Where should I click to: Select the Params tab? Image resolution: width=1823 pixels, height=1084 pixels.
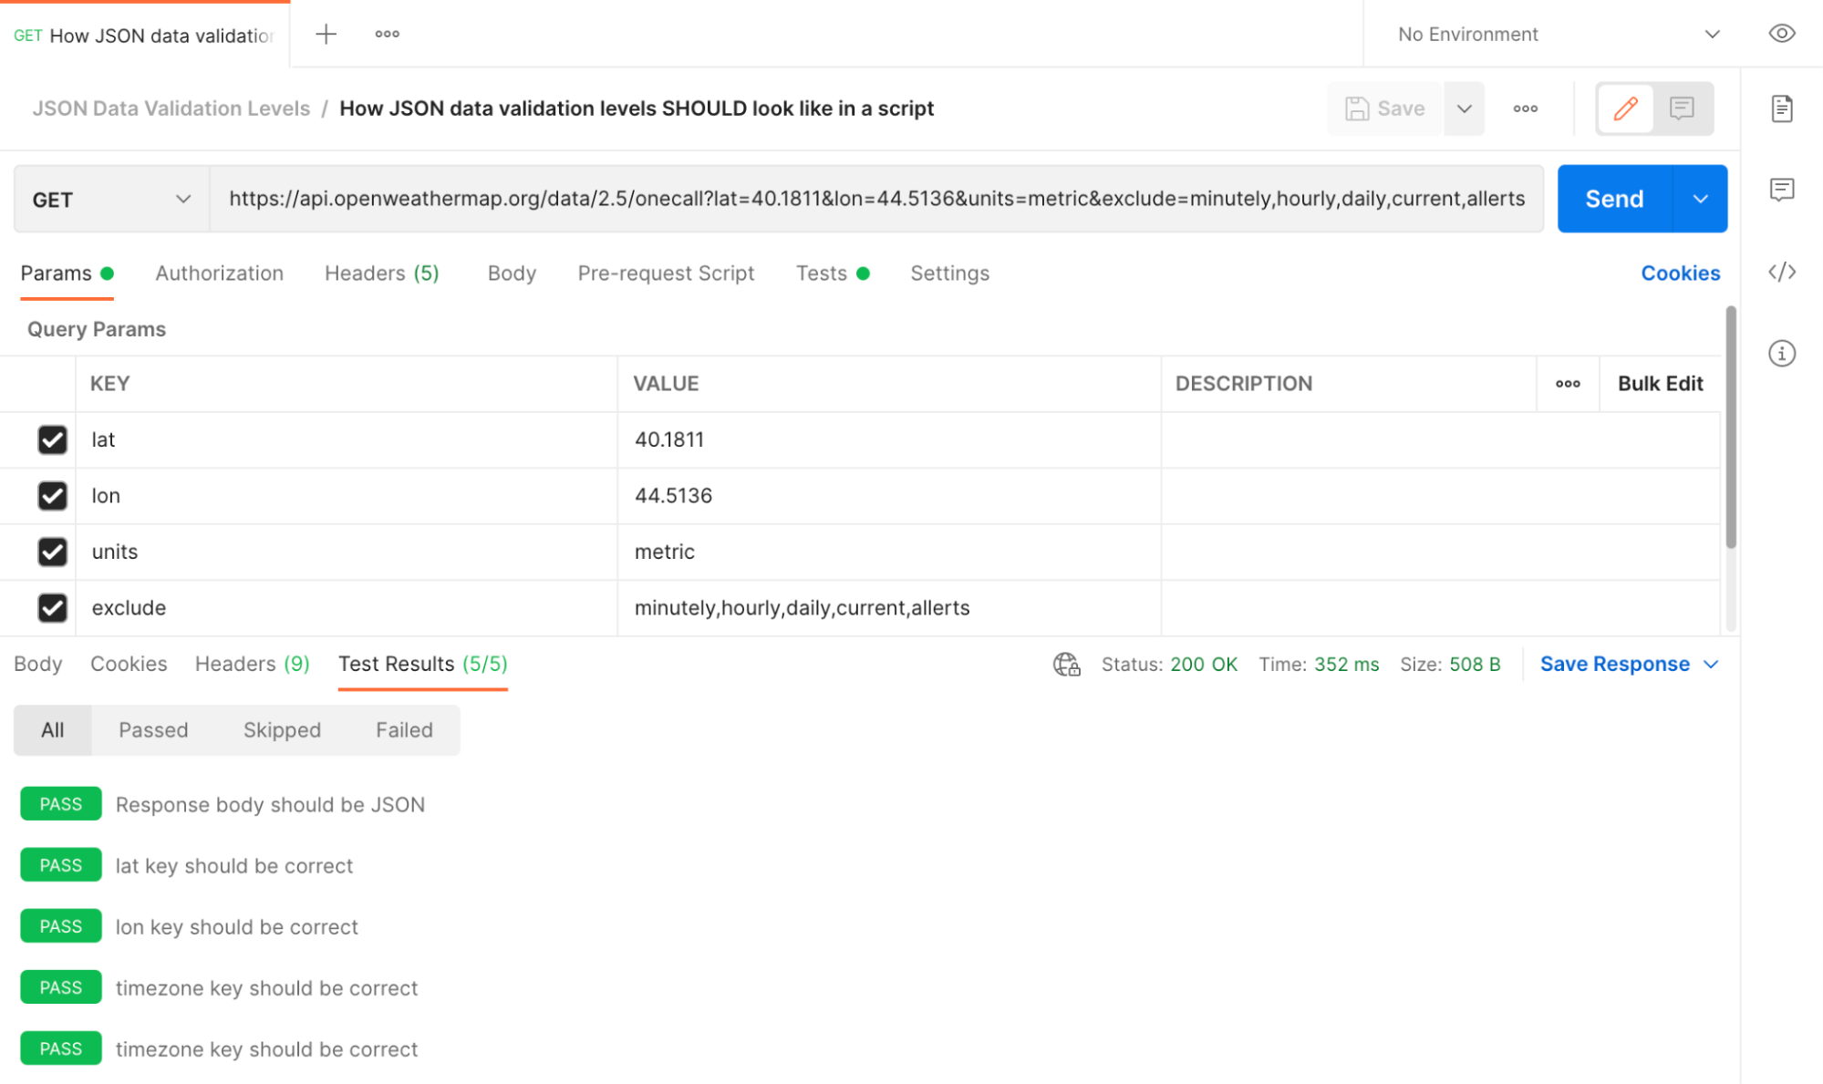[67, 274]
